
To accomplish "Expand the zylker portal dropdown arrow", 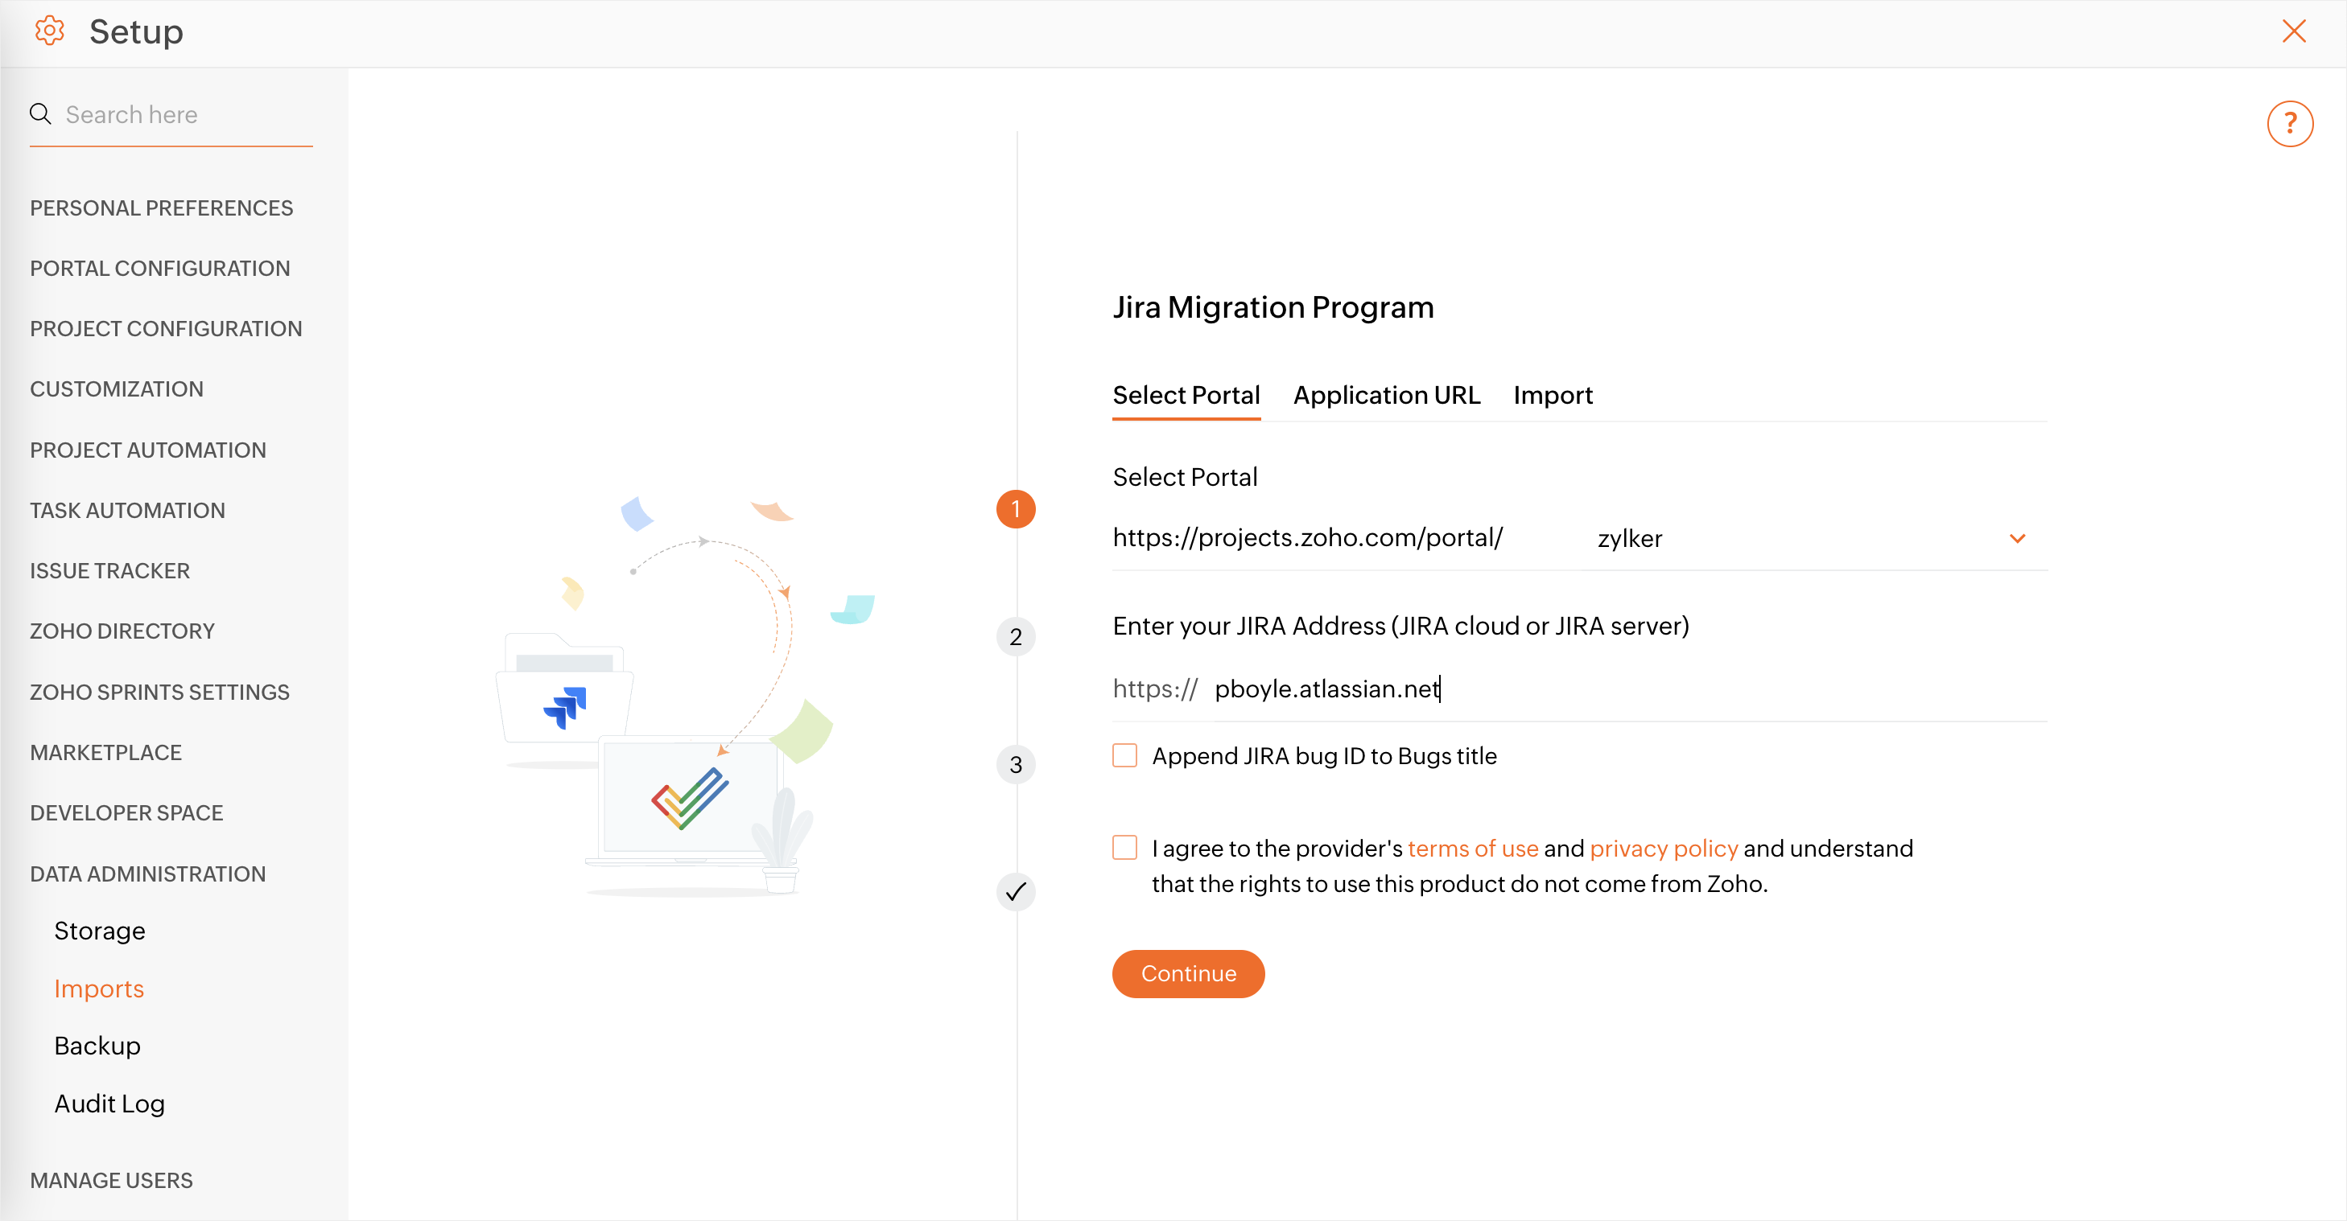I will click(2016, 538).
